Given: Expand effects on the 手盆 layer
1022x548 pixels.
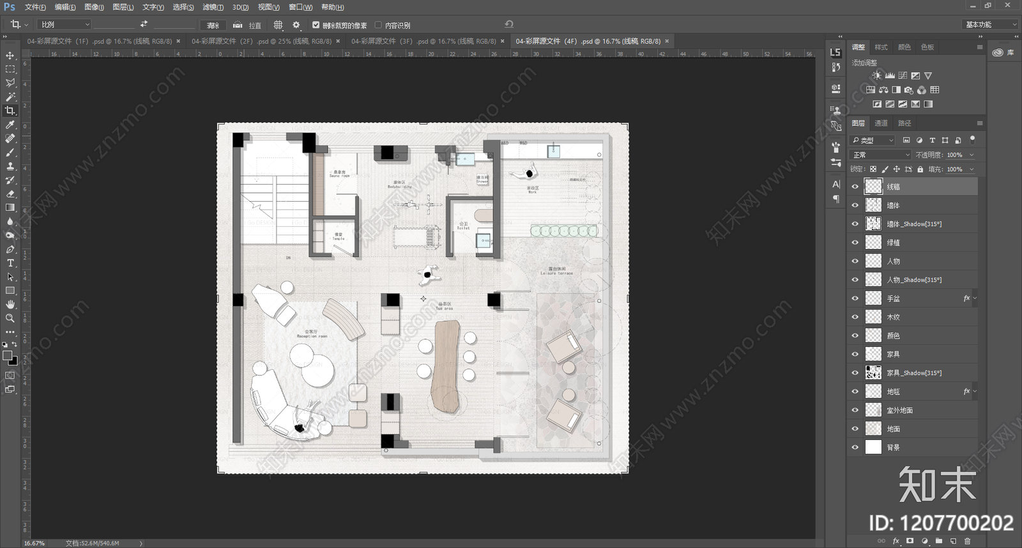Looking at the screenshot, I should tap(975, 298).
